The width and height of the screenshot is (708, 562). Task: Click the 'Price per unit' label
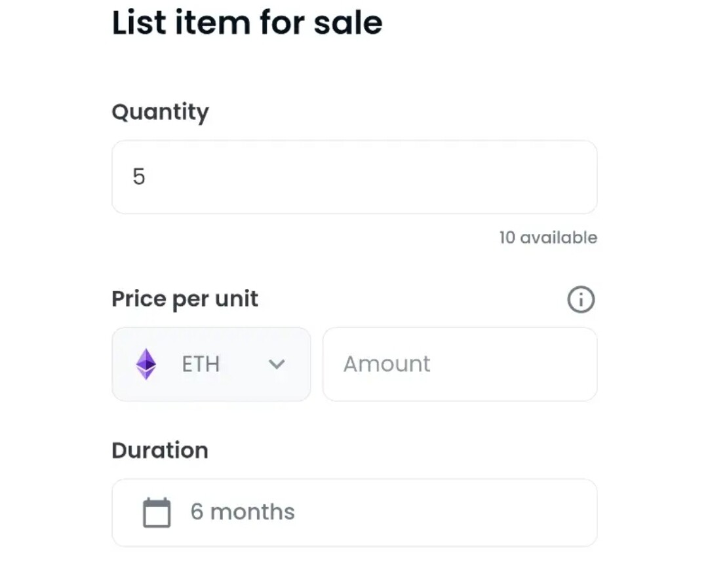185,299
